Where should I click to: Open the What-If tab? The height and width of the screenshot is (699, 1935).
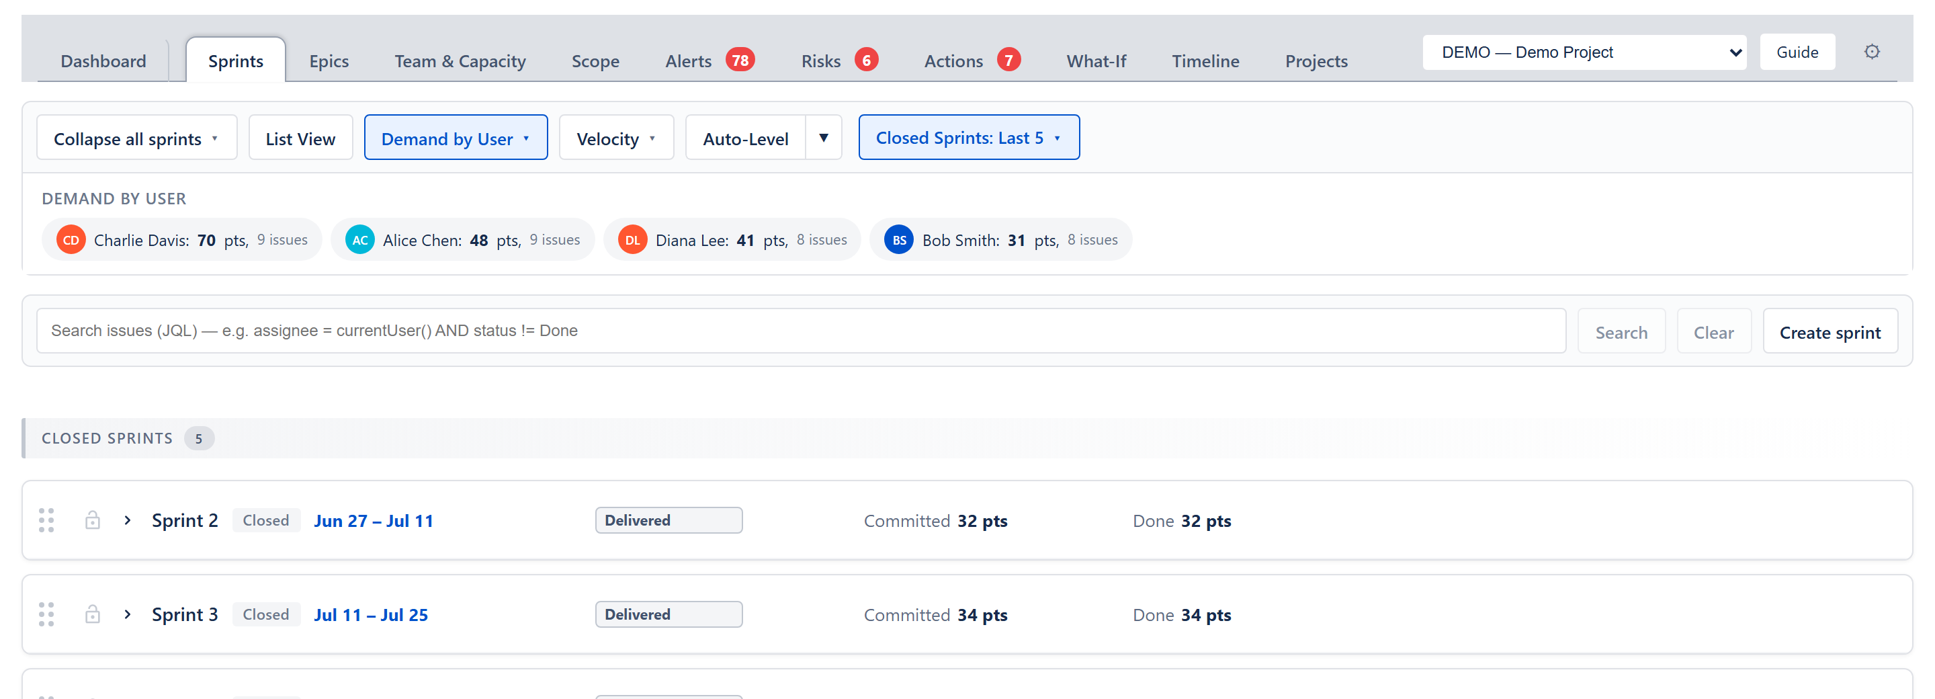(x=1096, y=61)
